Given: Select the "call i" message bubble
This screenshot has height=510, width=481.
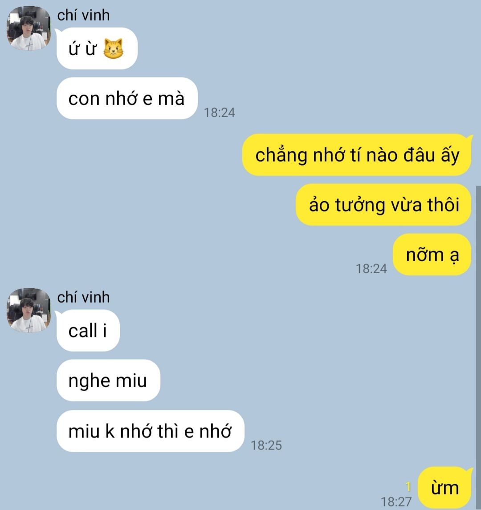Looking at the screenshot, I should tap(88, 331).
